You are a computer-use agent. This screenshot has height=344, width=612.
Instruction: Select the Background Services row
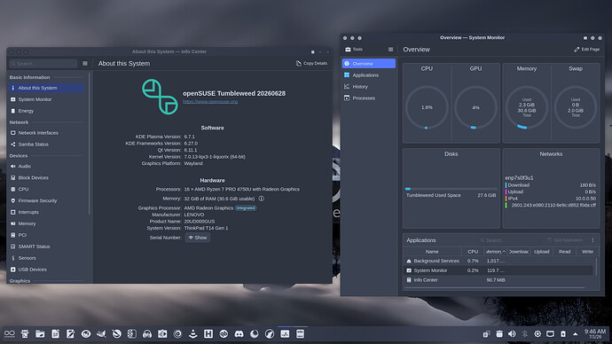point(498,261)
